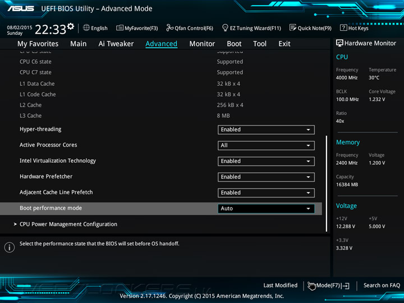Click the CPU C7 state row

131,72
